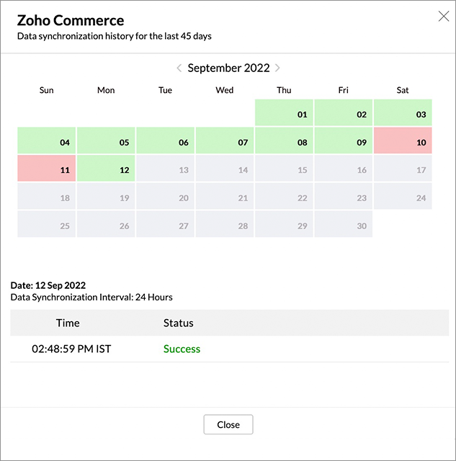
Task: Click the 02:48:59 PM IST time row
Action: tap(229, 349)
